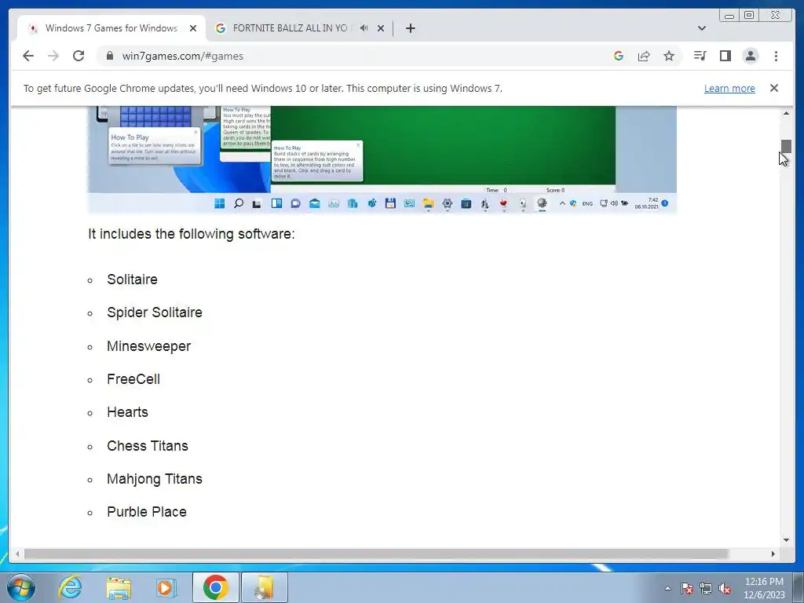Click scrollbar up arrow
Viewport: 804px width, 603px height.
786,113
